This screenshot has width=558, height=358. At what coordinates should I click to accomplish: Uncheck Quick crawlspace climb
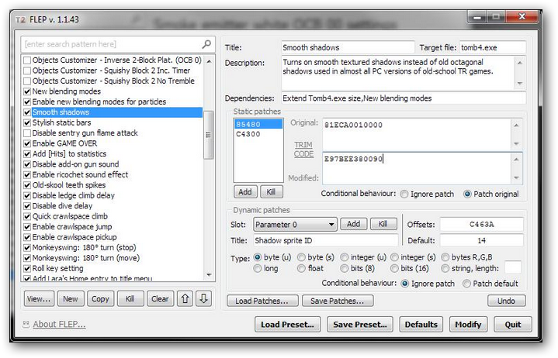[x=27, y=217]
